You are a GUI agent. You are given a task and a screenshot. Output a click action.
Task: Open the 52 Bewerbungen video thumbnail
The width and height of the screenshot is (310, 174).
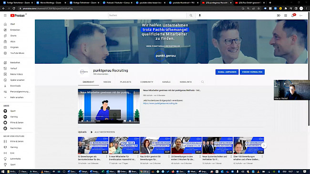[93, 145]
